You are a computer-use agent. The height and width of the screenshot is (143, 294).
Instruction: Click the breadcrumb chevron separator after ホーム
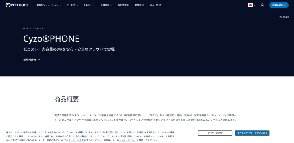[x=30, y=28]
